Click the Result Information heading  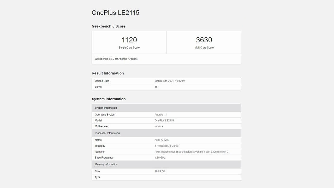[108, 73]
